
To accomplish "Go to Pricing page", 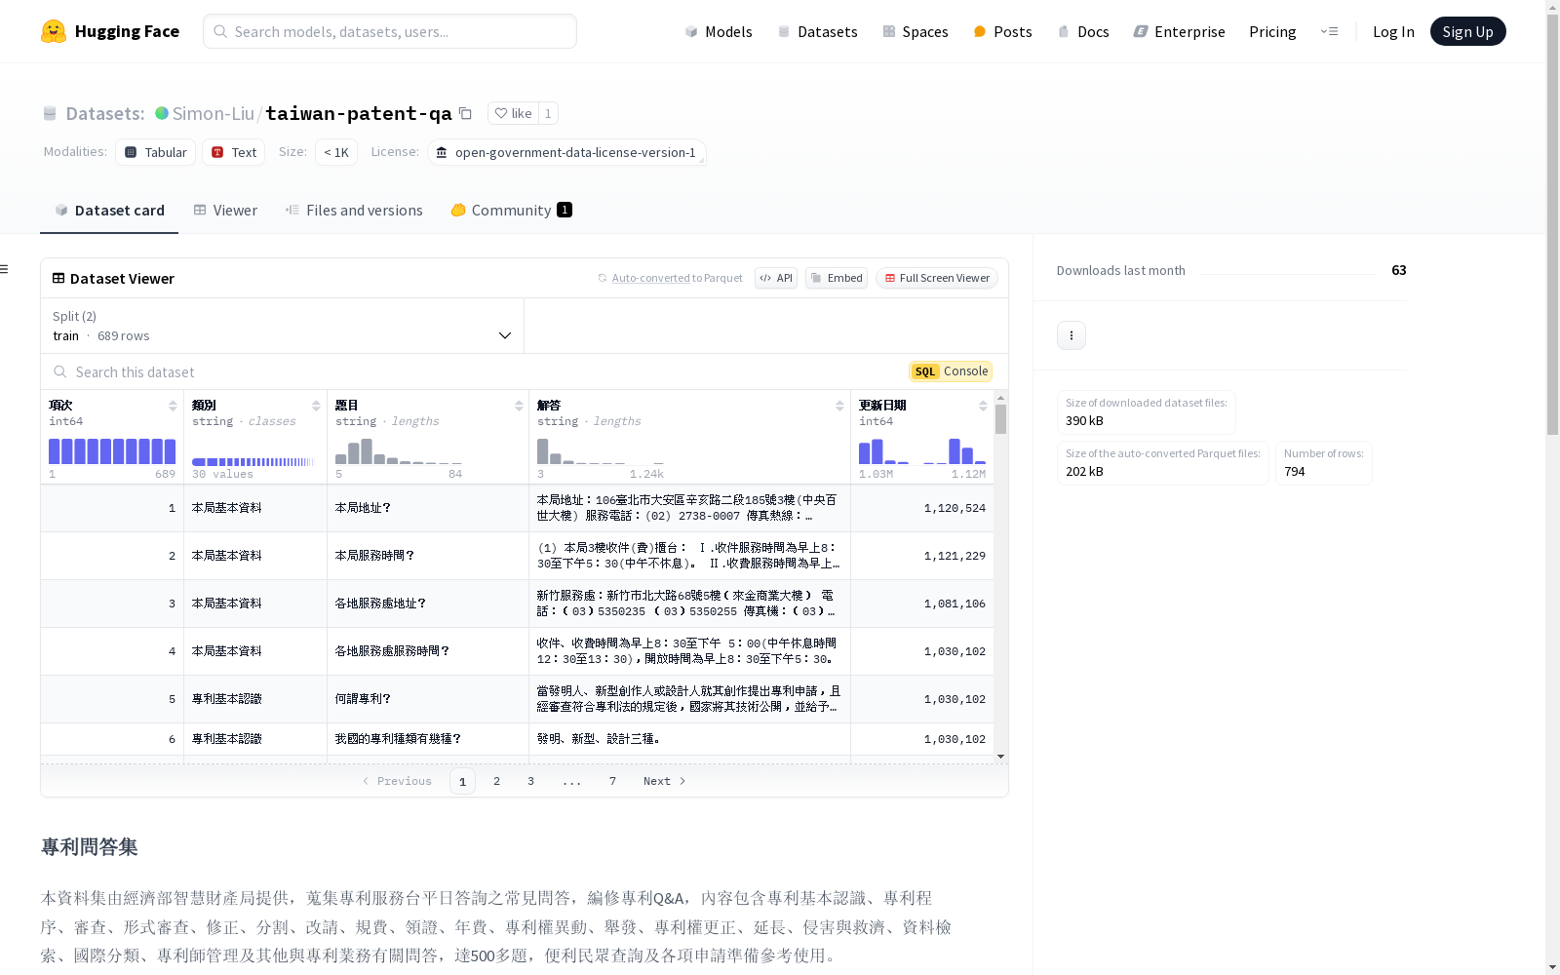I will [x=1272, y=31].
